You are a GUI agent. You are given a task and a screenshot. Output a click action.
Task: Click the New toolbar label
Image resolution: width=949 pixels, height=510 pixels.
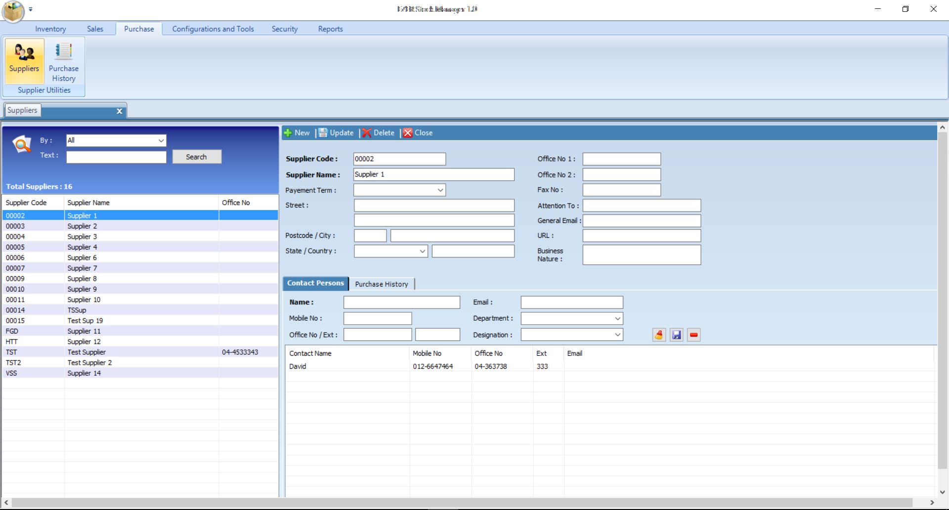pyautogui.click(x=302, y=133)
